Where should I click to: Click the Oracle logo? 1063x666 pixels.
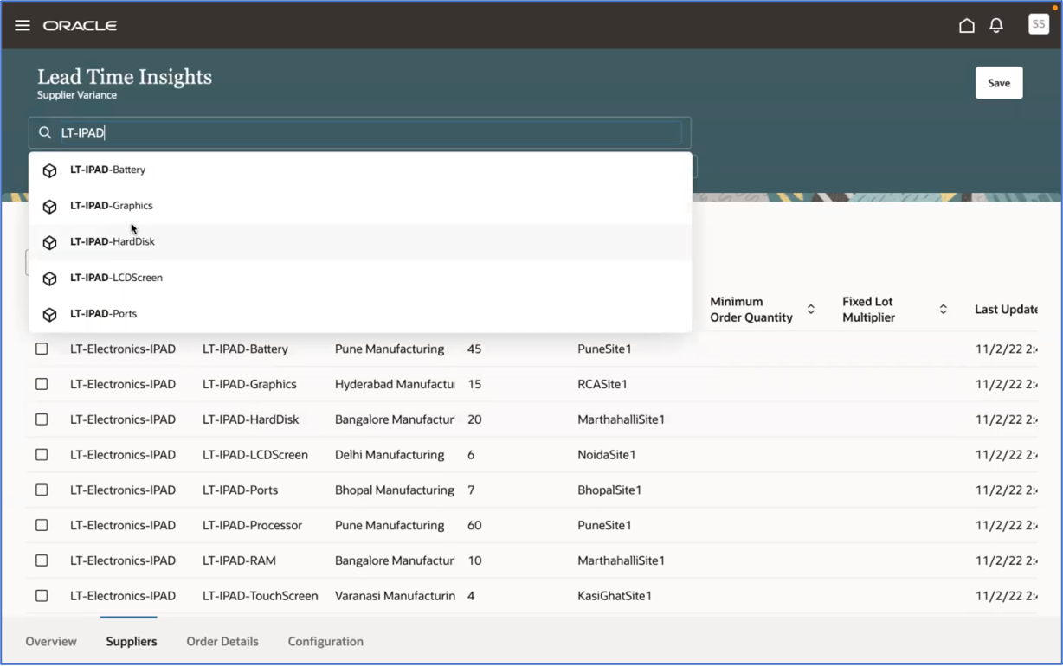81,26
